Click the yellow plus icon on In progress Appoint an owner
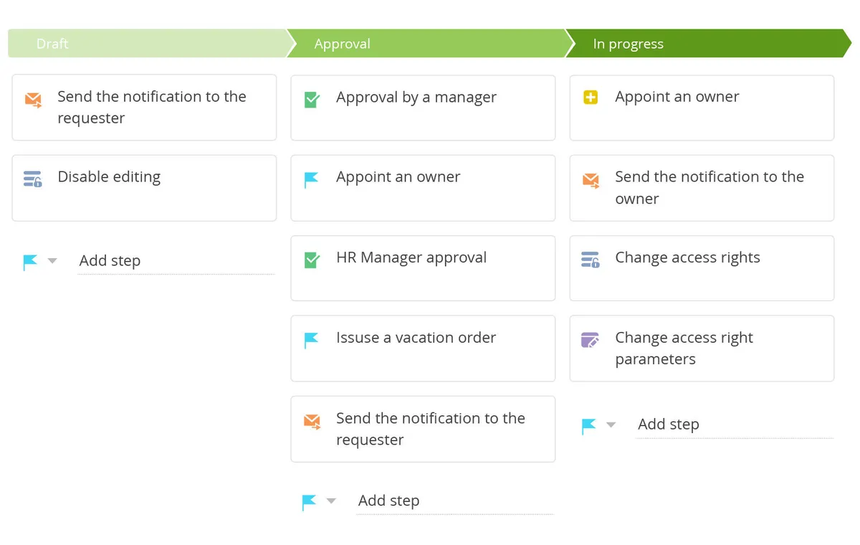This screenshot has width=860, height=545. tap(591, 98)
